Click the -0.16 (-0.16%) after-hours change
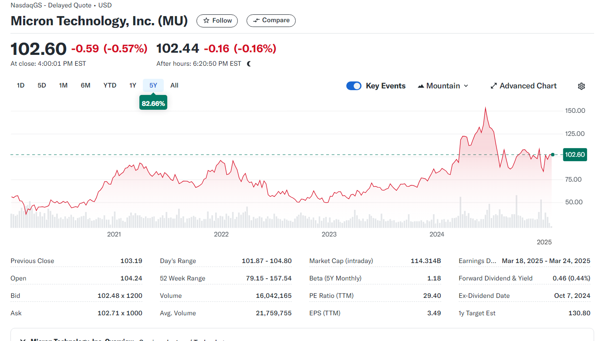 (240, 49)
